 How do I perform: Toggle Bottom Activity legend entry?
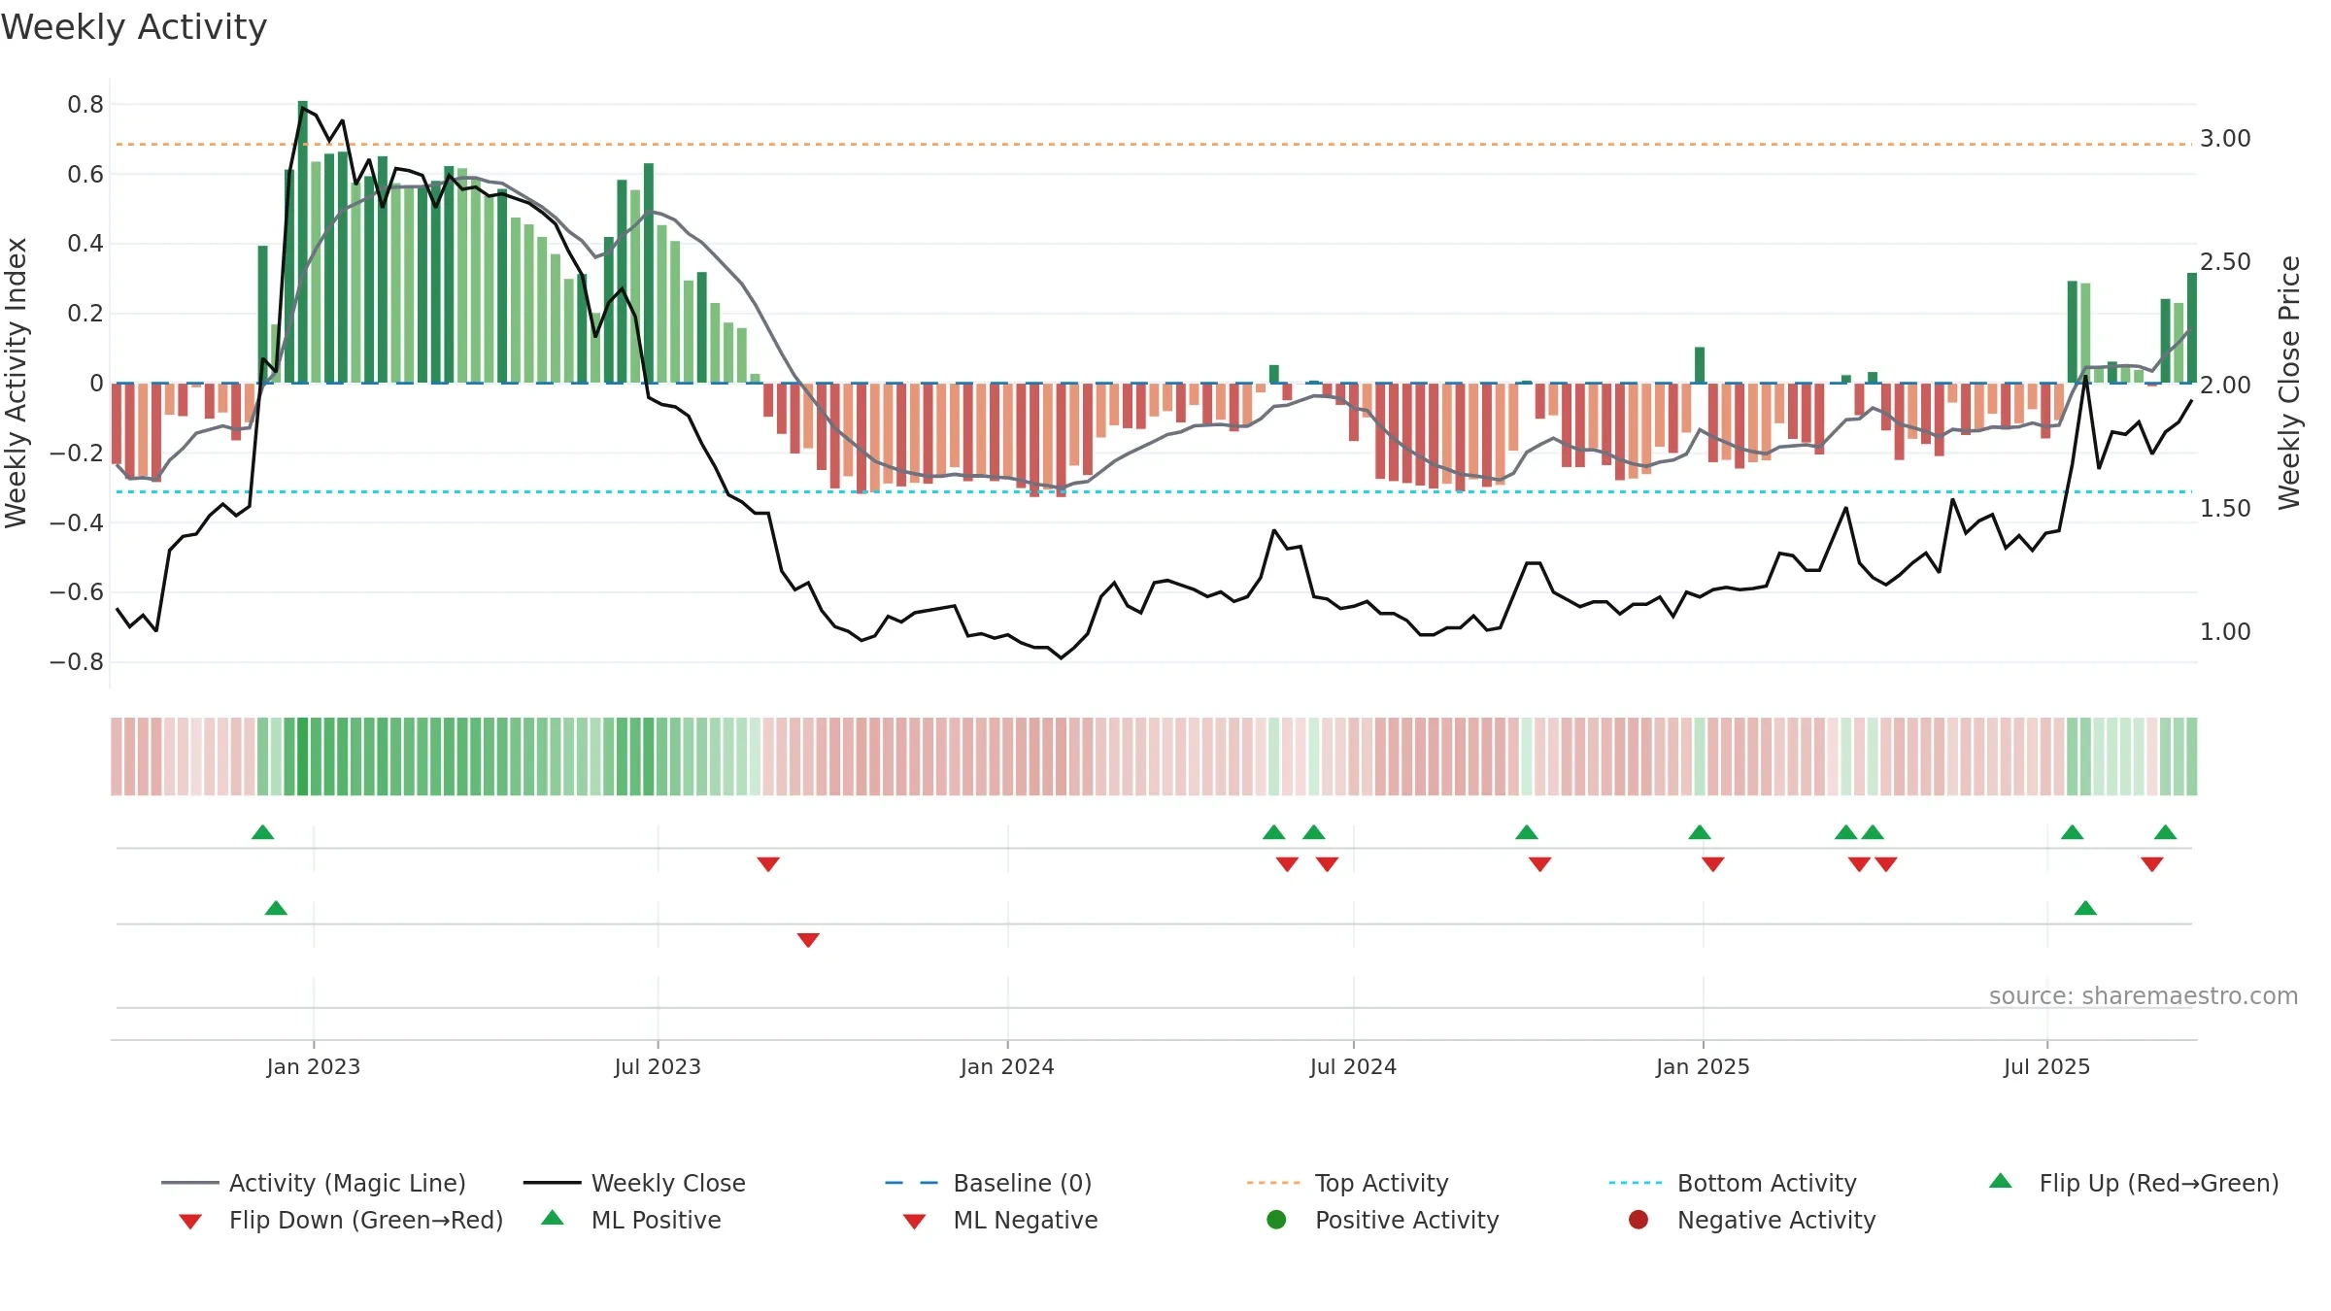(1732, 1183)
